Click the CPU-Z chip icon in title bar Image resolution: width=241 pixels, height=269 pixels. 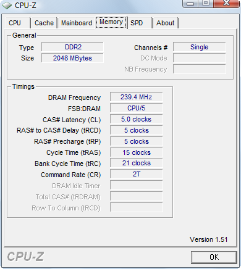coord(7,6)
